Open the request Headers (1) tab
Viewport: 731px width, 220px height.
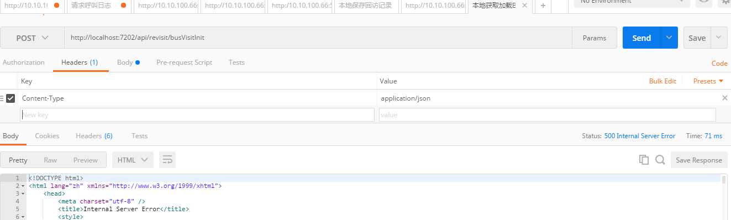coord(80,62)
